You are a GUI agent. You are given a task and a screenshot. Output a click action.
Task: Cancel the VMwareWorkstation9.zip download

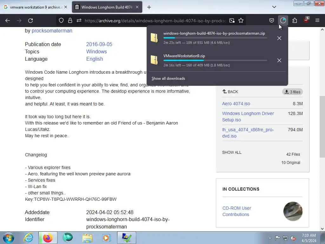(279, 60)
